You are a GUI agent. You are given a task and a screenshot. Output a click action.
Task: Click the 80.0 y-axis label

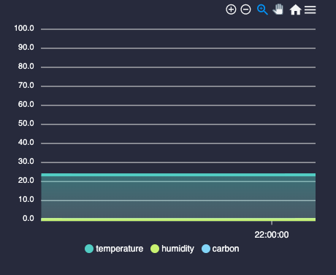click(x=26, y=67)
